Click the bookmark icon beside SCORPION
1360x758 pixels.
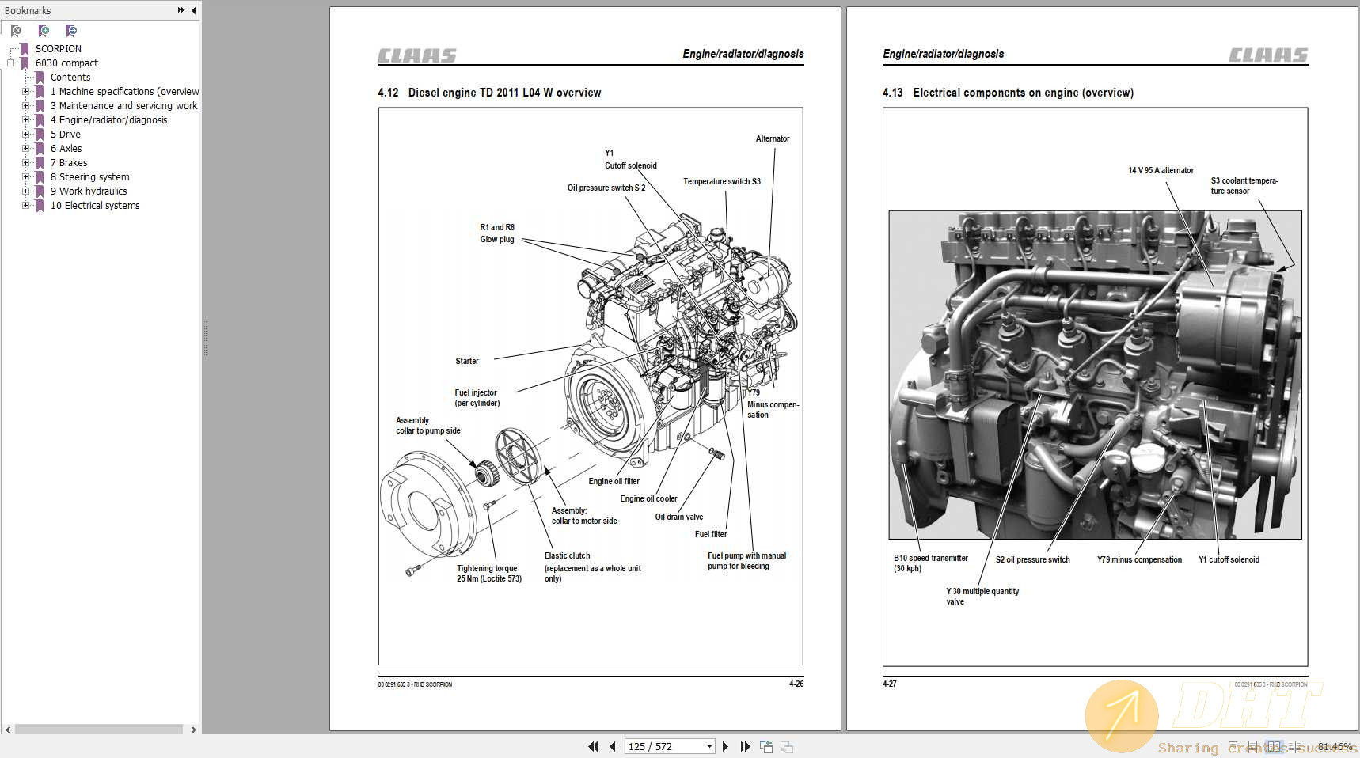25,49
